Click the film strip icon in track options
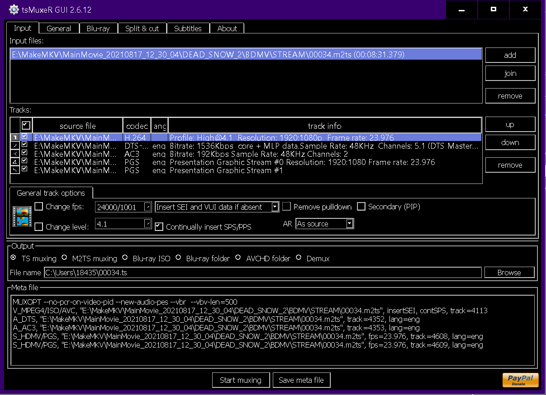This screenshot has width=546, height=395. click(22, 216)
